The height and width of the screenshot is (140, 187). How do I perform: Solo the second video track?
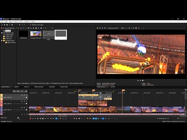click(27, 101)
